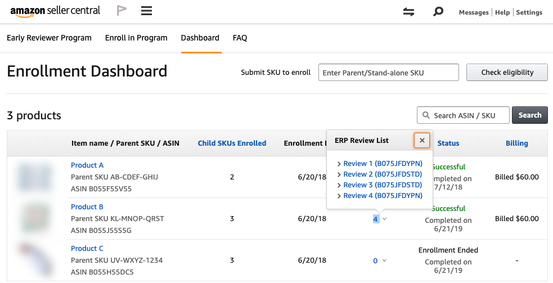Click ASIN B055H55DC5 text

point(102,272)
